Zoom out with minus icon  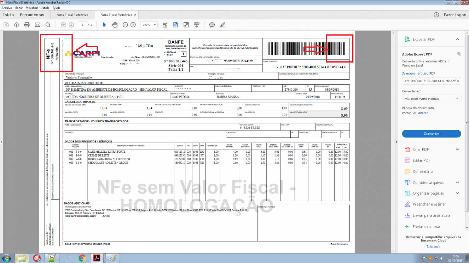[x=125, y=25]
